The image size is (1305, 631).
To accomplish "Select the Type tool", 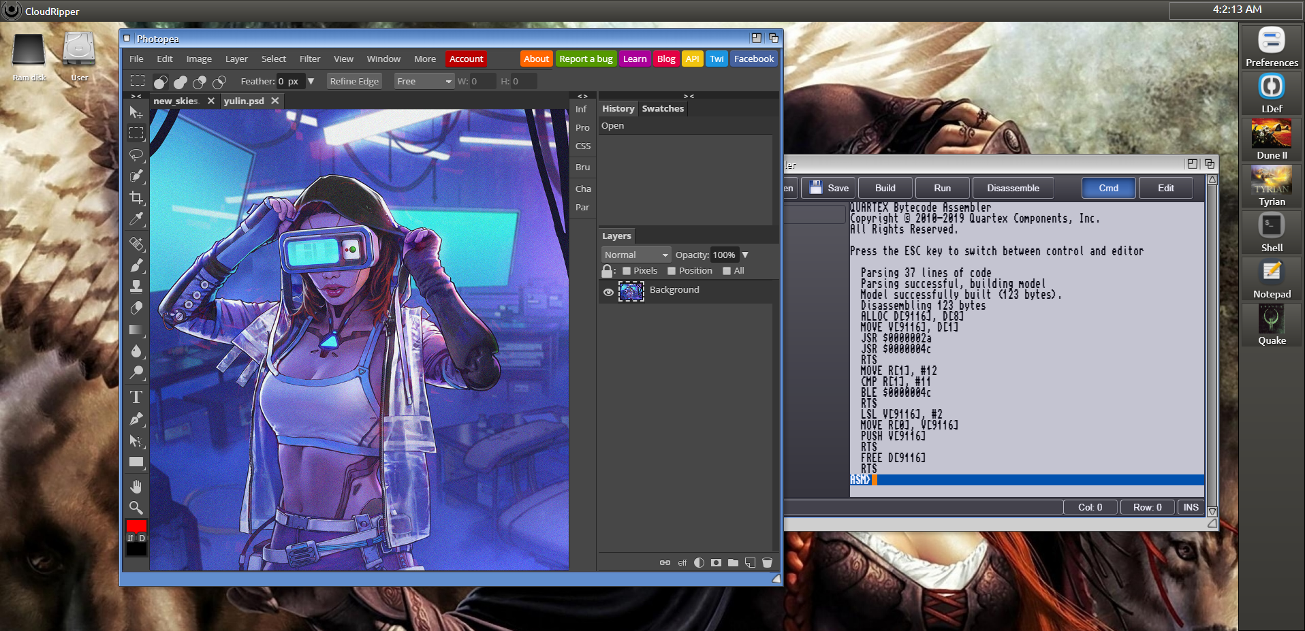I will tap(136, 397).
